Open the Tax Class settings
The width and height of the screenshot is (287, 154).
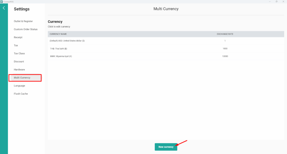click(x=19, y=53)
